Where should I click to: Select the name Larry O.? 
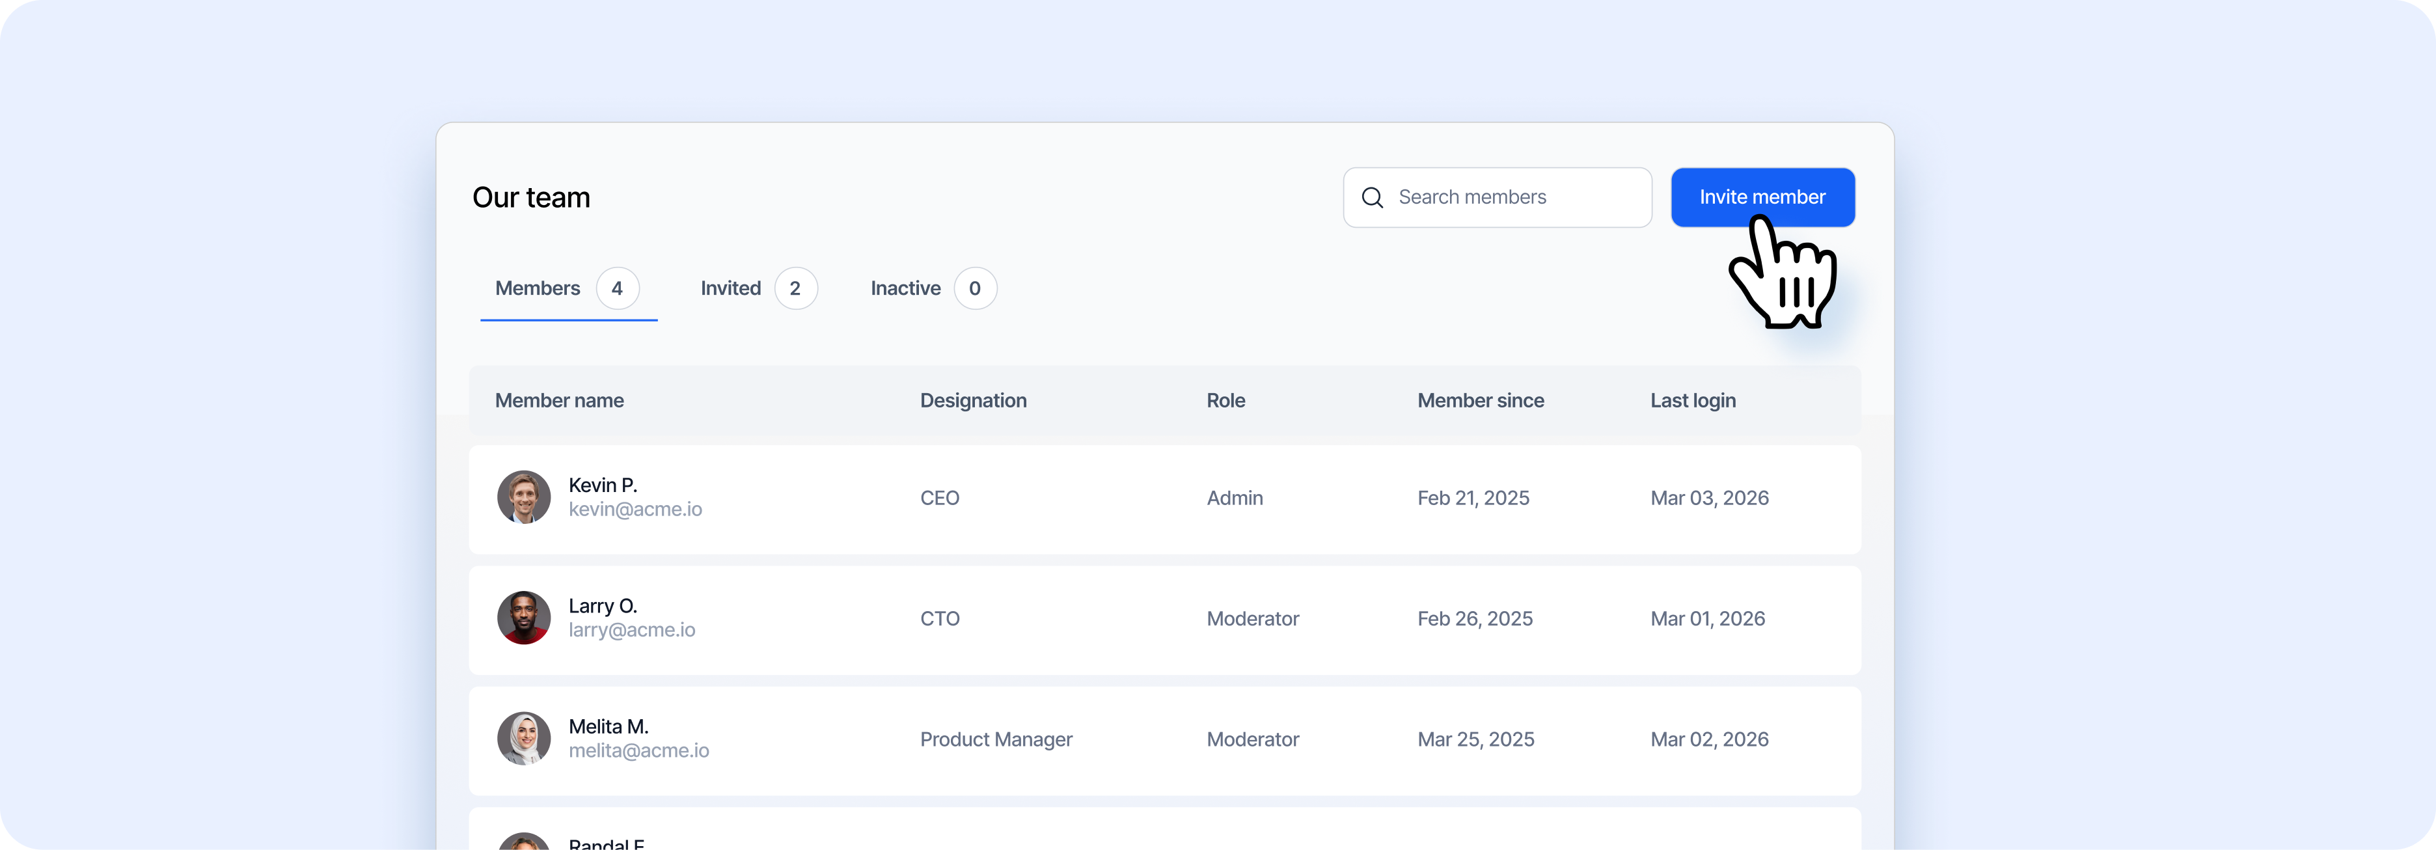603,606
